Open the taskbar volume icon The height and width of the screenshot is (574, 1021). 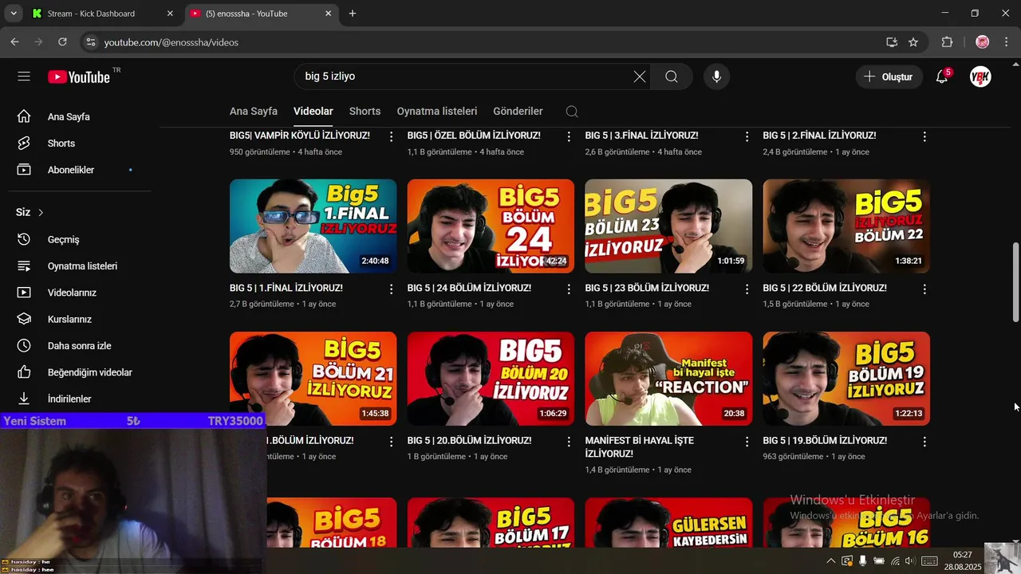909,561
